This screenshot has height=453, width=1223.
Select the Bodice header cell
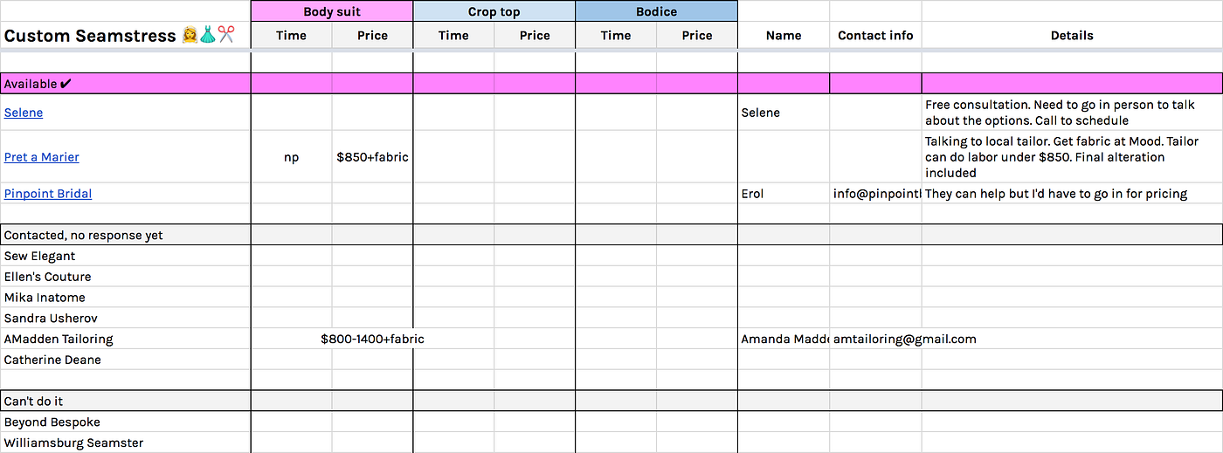click(656, 11)
